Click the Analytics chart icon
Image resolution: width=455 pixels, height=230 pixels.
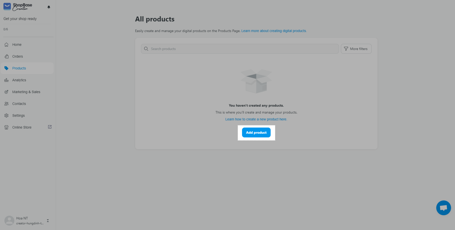[7, 80]
